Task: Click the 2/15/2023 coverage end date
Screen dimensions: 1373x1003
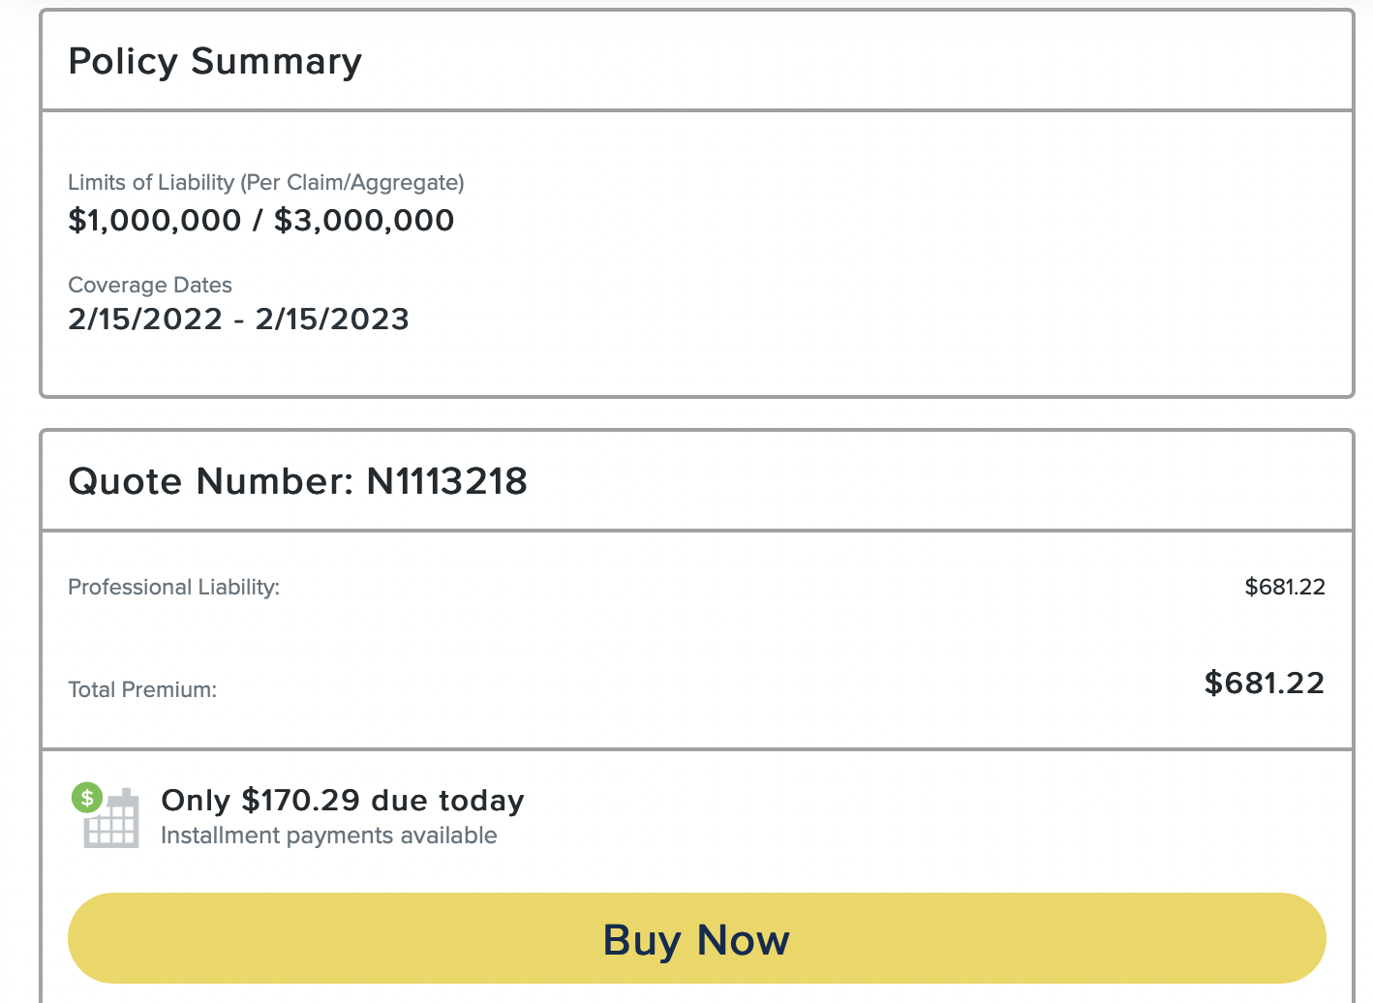Action: (332, 319)
